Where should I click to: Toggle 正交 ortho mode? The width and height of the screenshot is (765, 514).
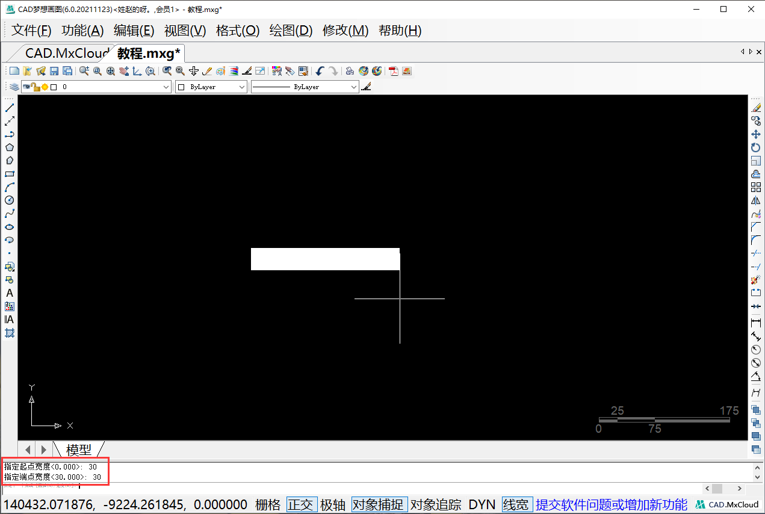pyautogui.click(x=301, y=504)
